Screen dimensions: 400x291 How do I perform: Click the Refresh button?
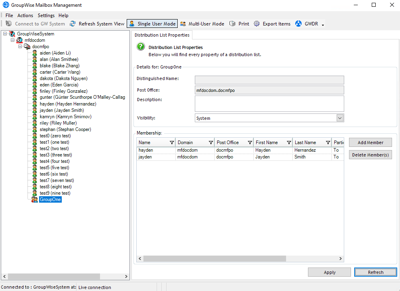[376, 272]
